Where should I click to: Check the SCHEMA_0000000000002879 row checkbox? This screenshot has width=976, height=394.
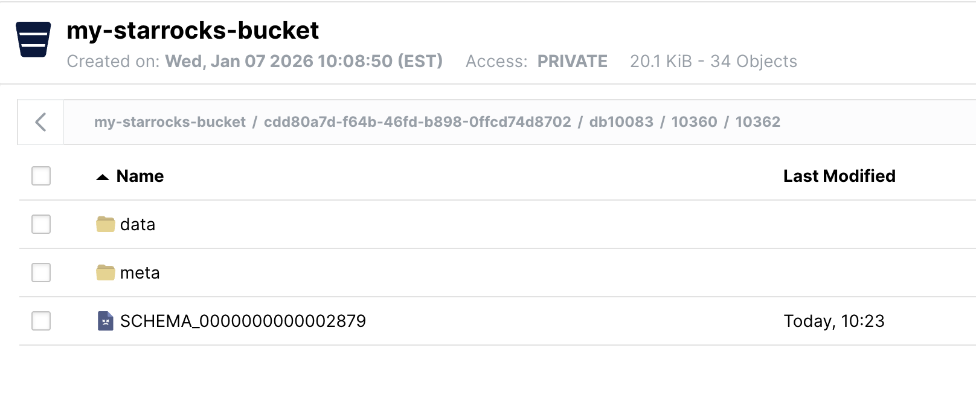[x=40, y=321]
